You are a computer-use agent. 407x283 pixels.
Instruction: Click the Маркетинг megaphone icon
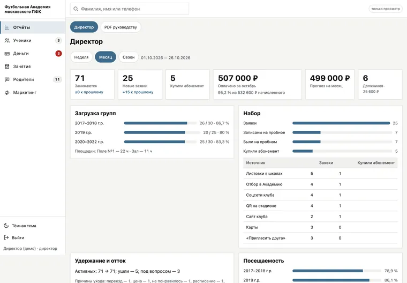pos(7,93)
